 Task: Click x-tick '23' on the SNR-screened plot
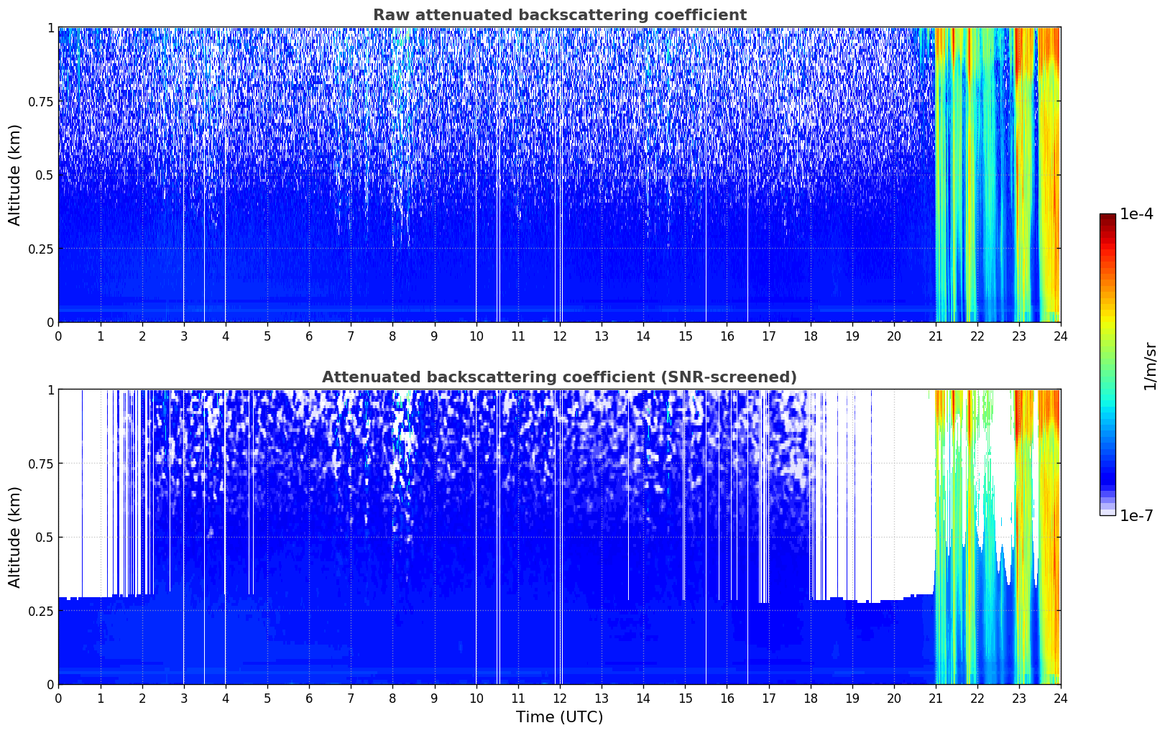(1019, 698)
